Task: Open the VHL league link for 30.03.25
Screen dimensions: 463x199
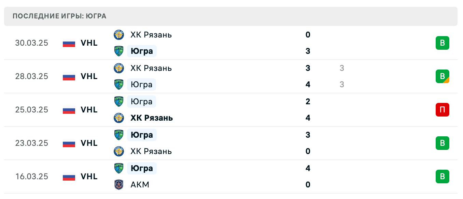Action: coord(89,43)
